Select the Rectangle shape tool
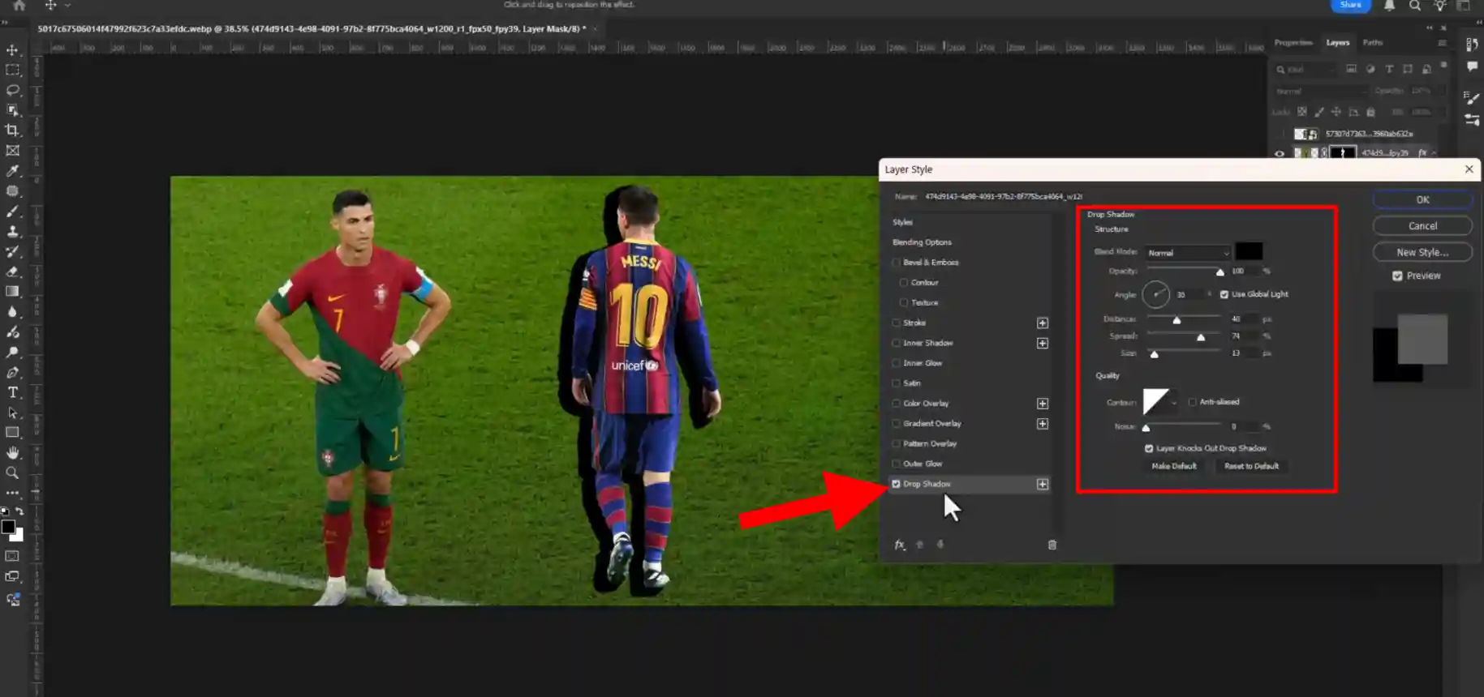The width and height of the screenshot is (1484, 697). pos(13,433)
